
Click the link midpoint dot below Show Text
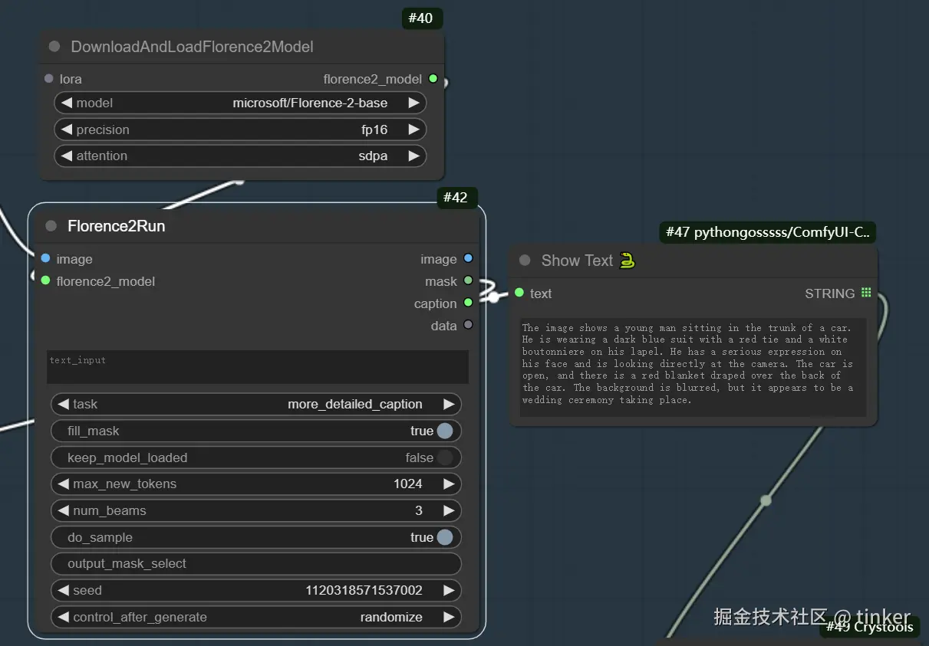click(766, 500)
